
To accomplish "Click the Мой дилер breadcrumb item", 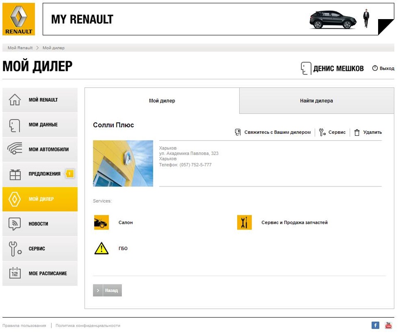I will (x=53, y=48).
